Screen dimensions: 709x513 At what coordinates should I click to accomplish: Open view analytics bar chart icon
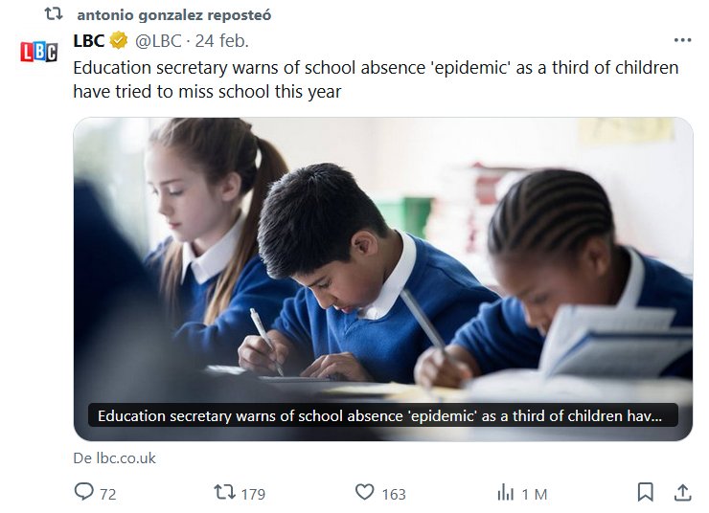pyautogui.click(x=505, y=492)
